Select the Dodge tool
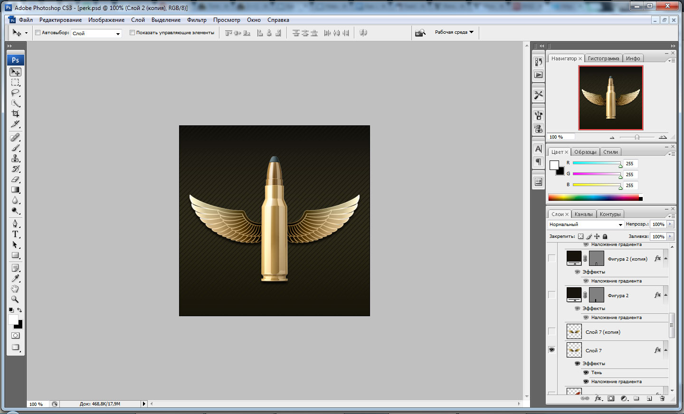The height and width of the screenshot is (414, 684). 16,211
